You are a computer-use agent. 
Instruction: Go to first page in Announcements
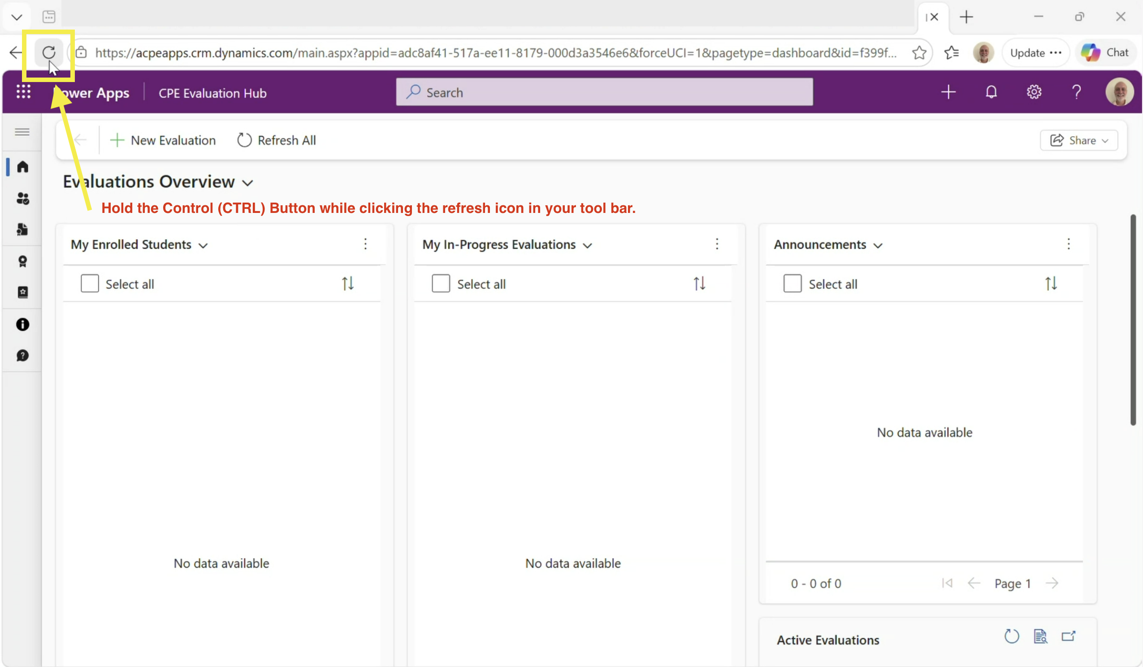point(947,583)
